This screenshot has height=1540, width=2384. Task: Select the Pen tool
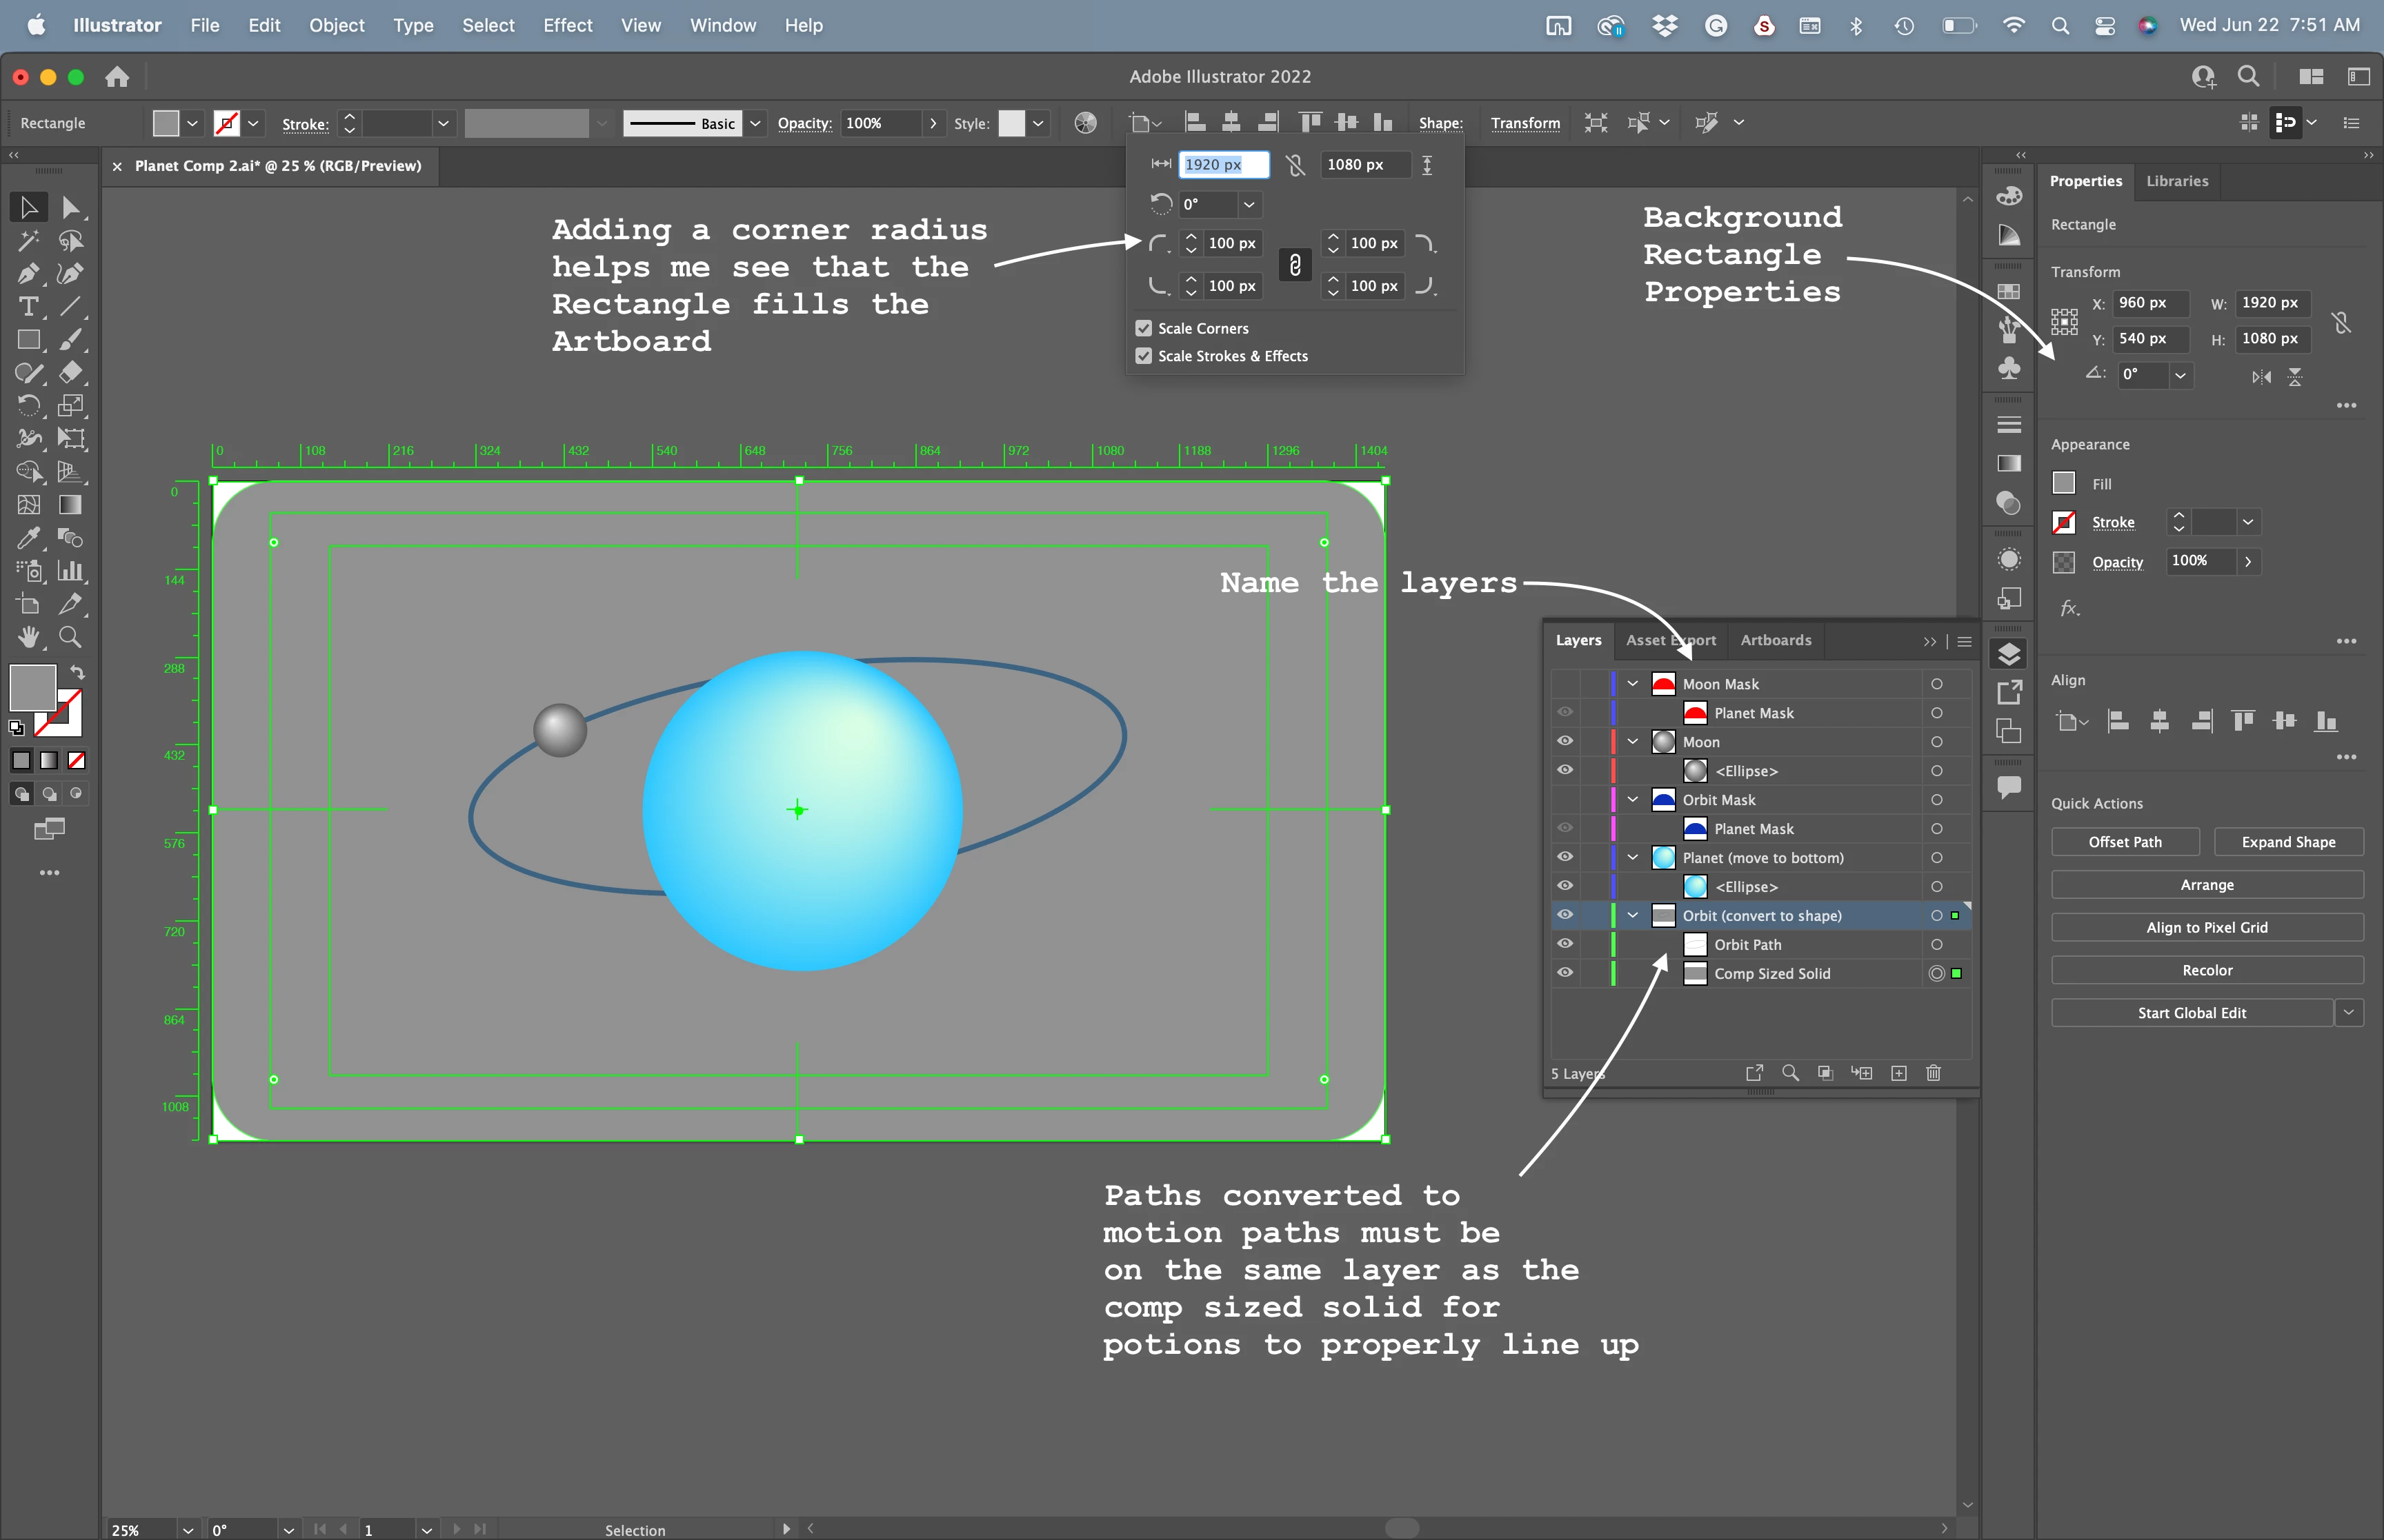pyautogui.click(x=28, y=273)
